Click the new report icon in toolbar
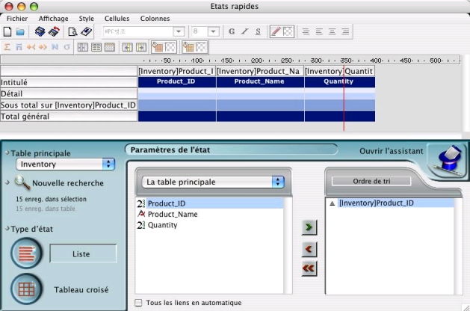The height and width of the screenshot is (311, 470). [x=7, y=32]
